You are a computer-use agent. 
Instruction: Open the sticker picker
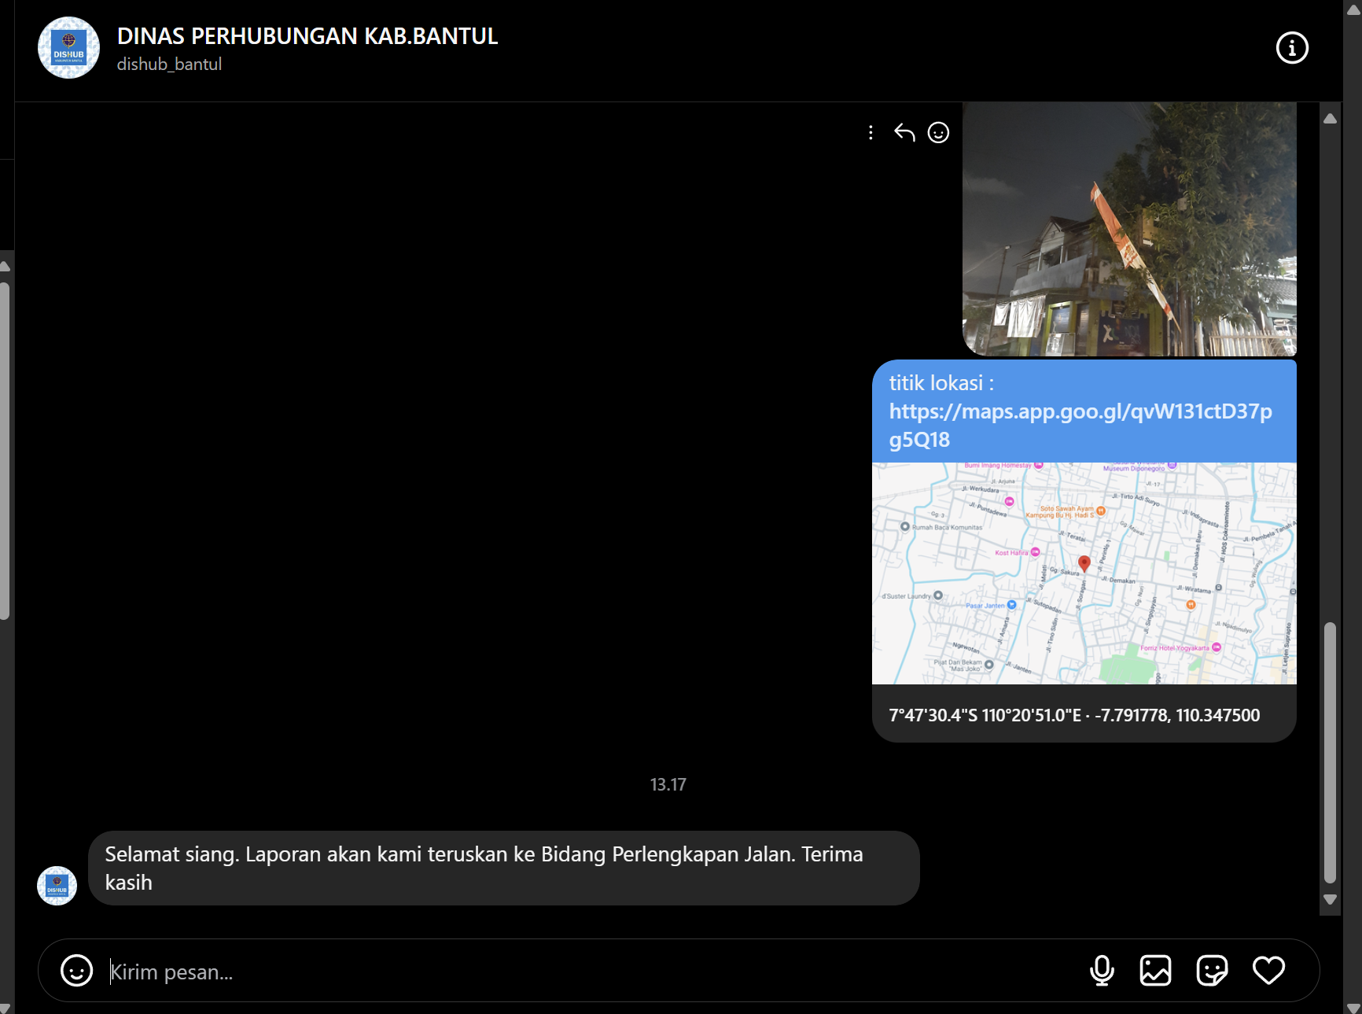click(x=1212, y=971)
